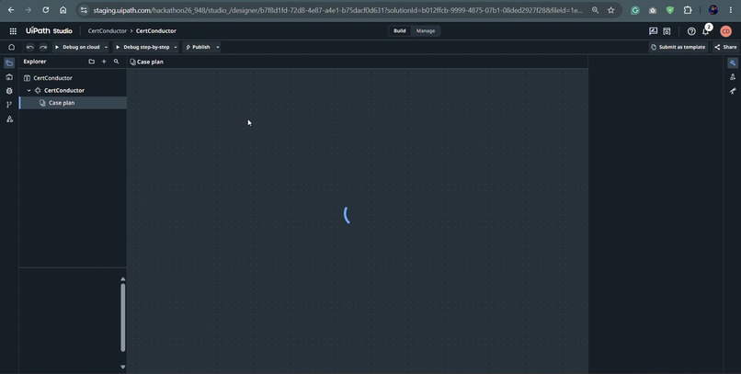Open Chrome three-dot menu
This screenshot has height=374, width=741.
pyautogui.click(x=731, y=10)
